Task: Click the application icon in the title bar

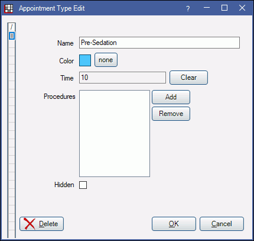Action: coord(8,8)
